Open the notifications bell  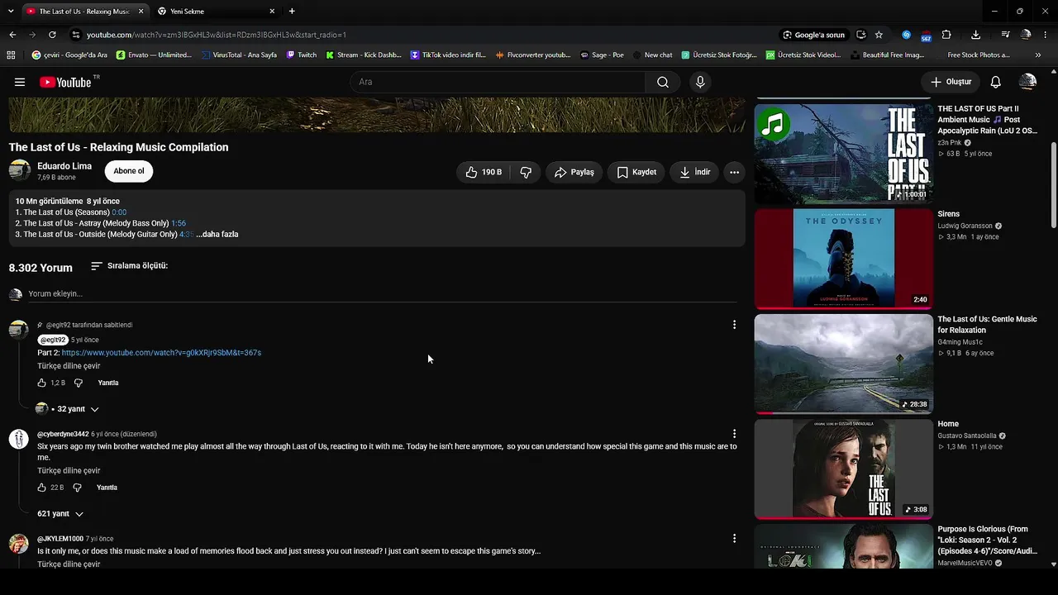996,82
